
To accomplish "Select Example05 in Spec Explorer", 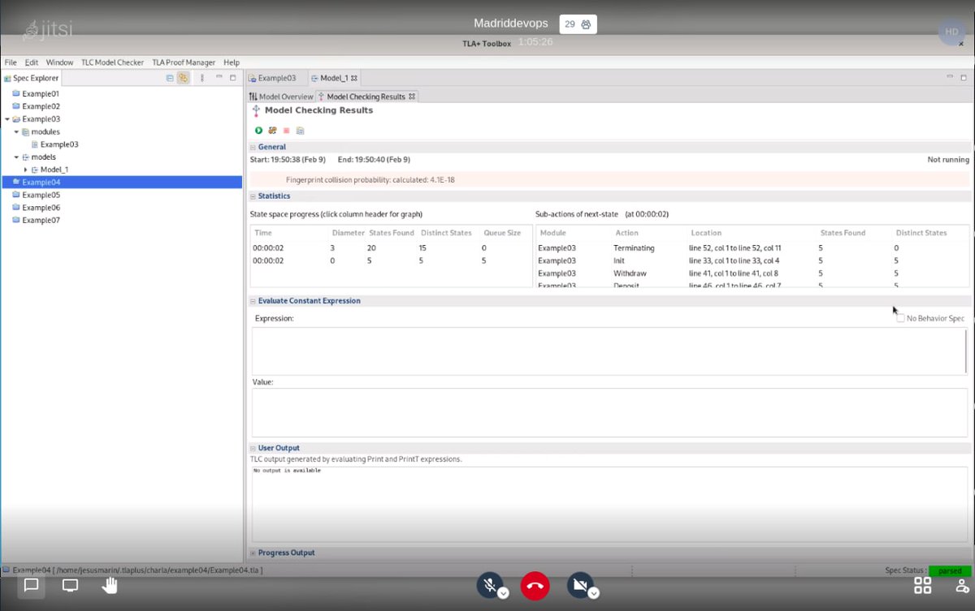I will pyautogui.click(x=41, y=195).
